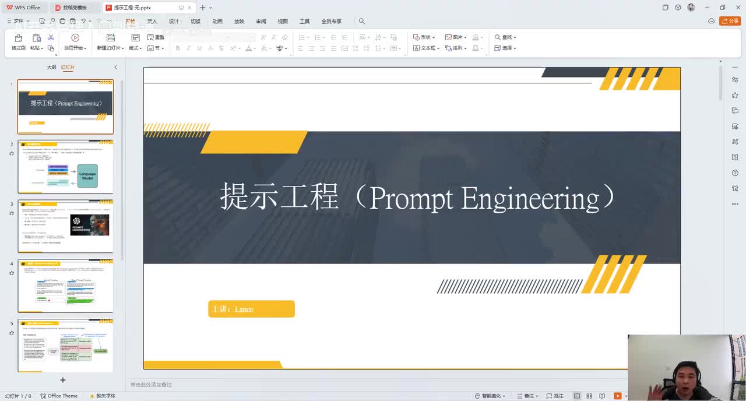Click the Reset (重置) slide button
The width and height of the screenshot is (746, 401).
[x=156, y=37]
